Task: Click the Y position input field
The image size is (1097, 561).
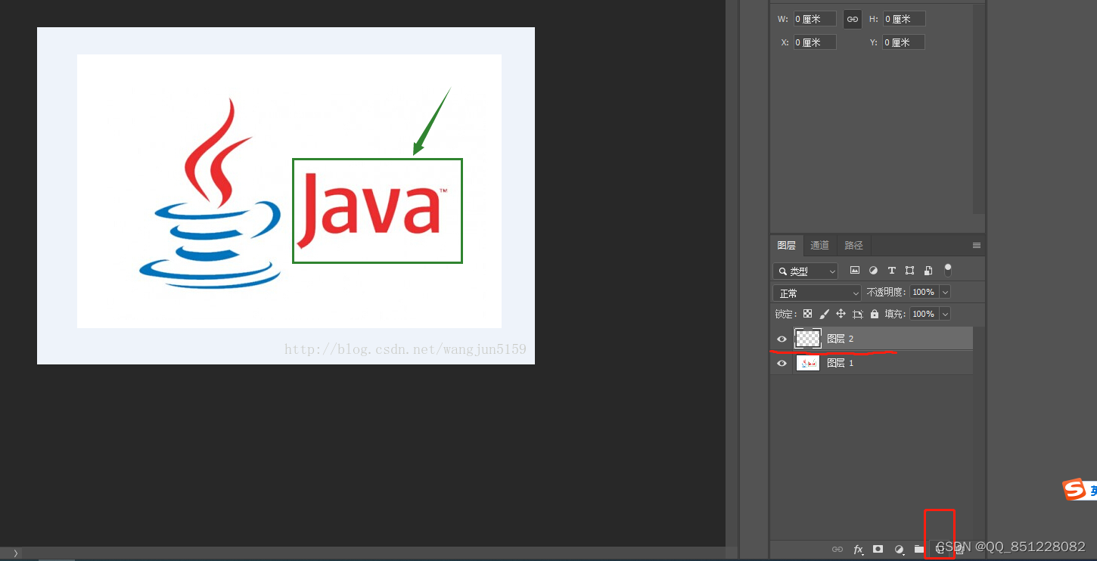Action: [x=903, y=42]
